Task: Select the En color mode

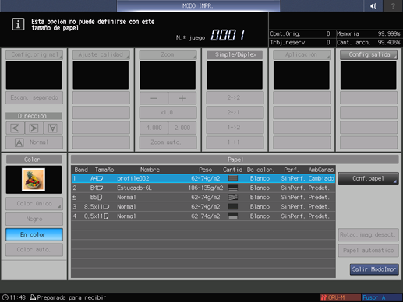Action: [34, 234]
